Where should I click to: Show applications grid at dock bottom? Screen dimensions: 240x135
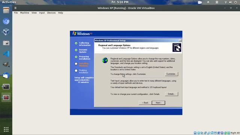click(x=6, y=129)
